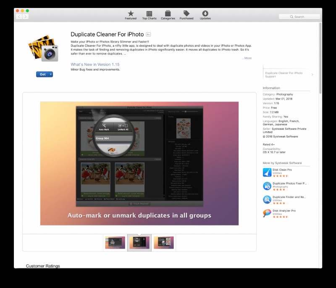Click the Price: Free text
Image resolution: width=336 pixels, height=288 pixels.
[x=270, y=108]
